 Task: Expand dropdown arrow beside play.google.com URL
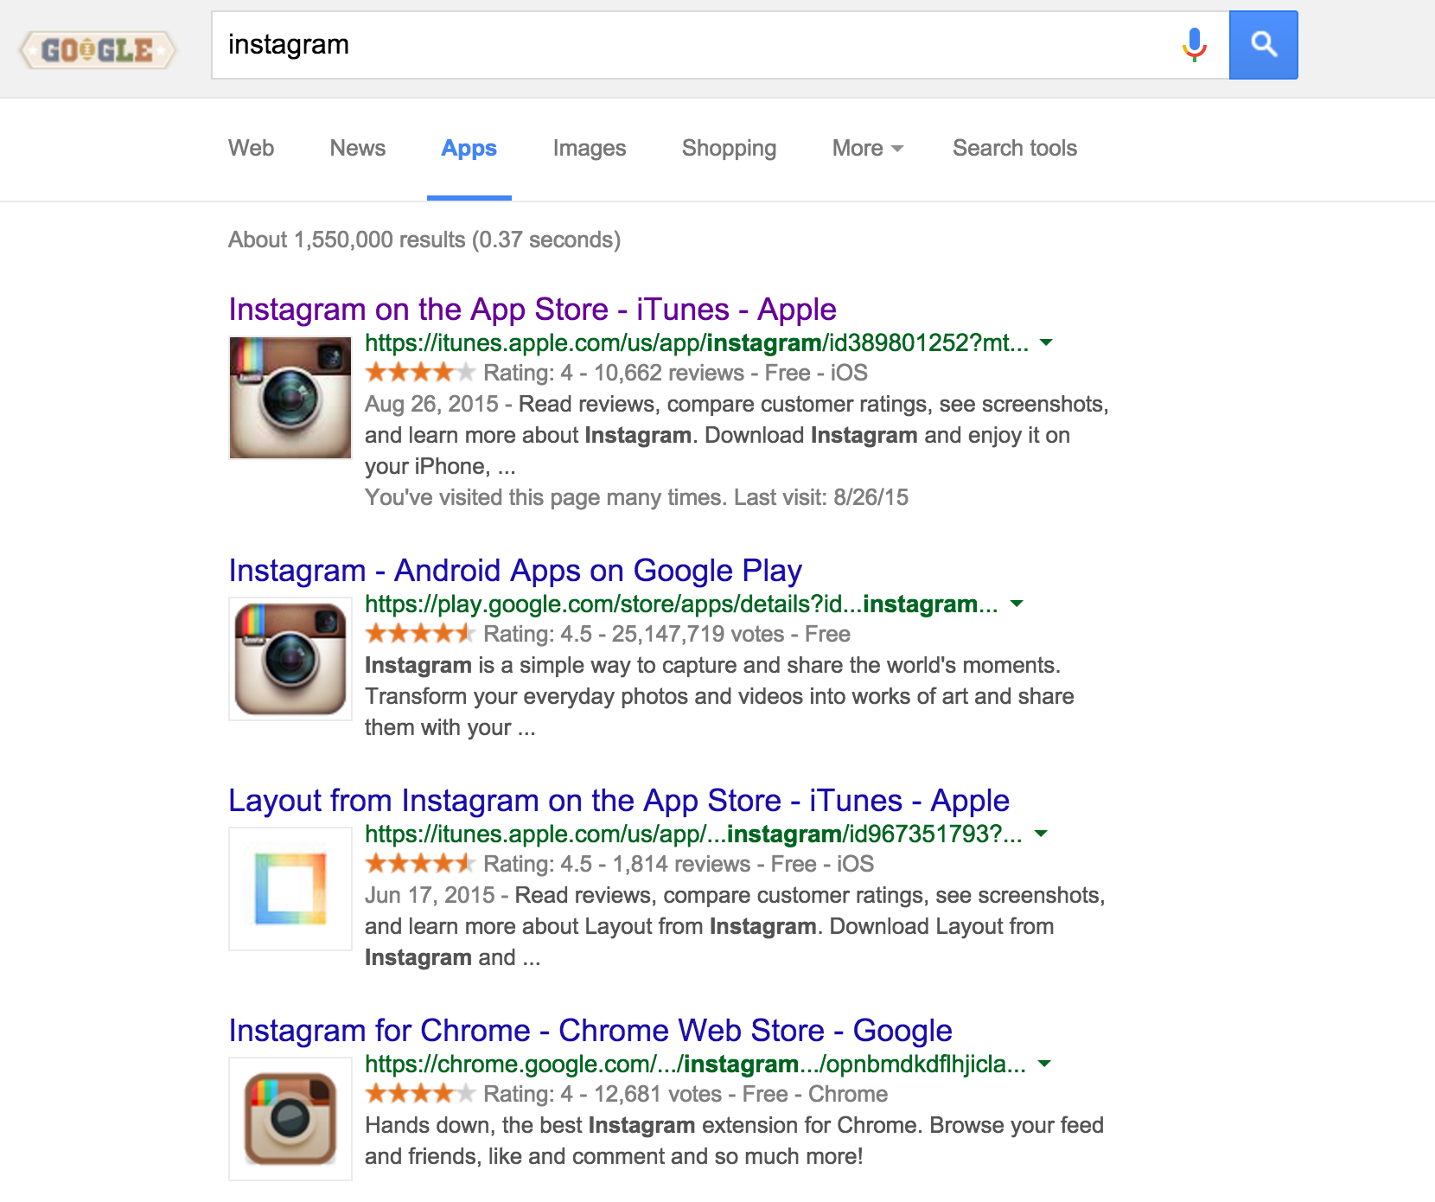coord(1017,604)
